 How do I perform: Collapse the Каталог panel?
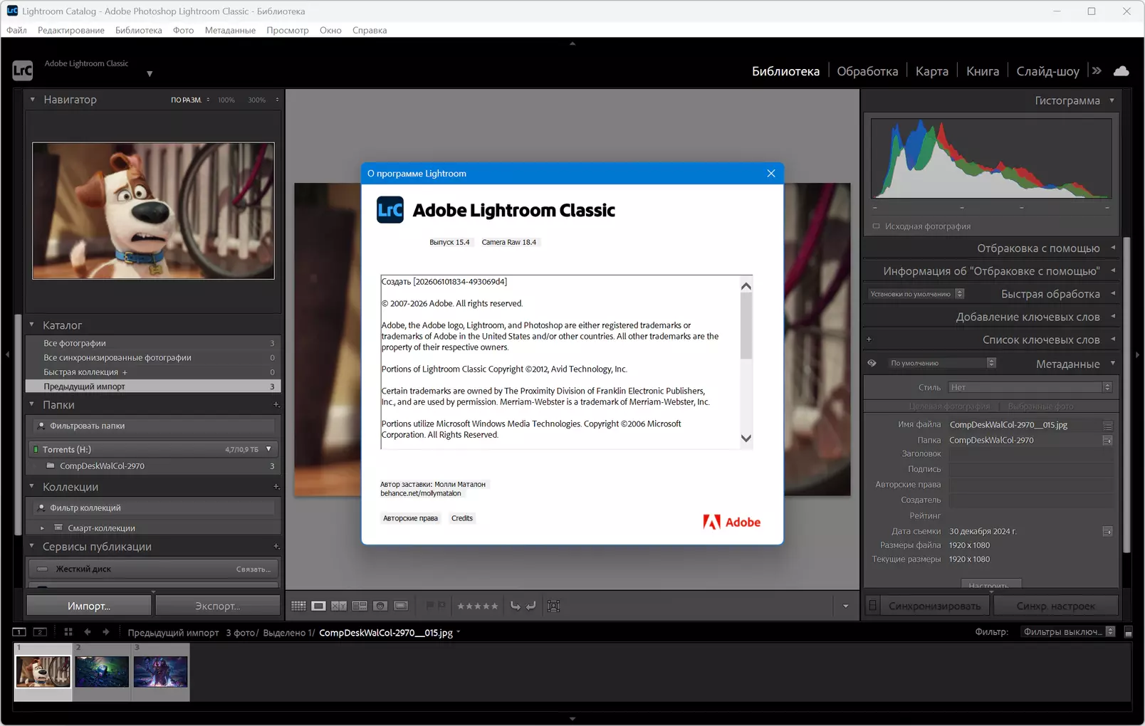[31, 325]
